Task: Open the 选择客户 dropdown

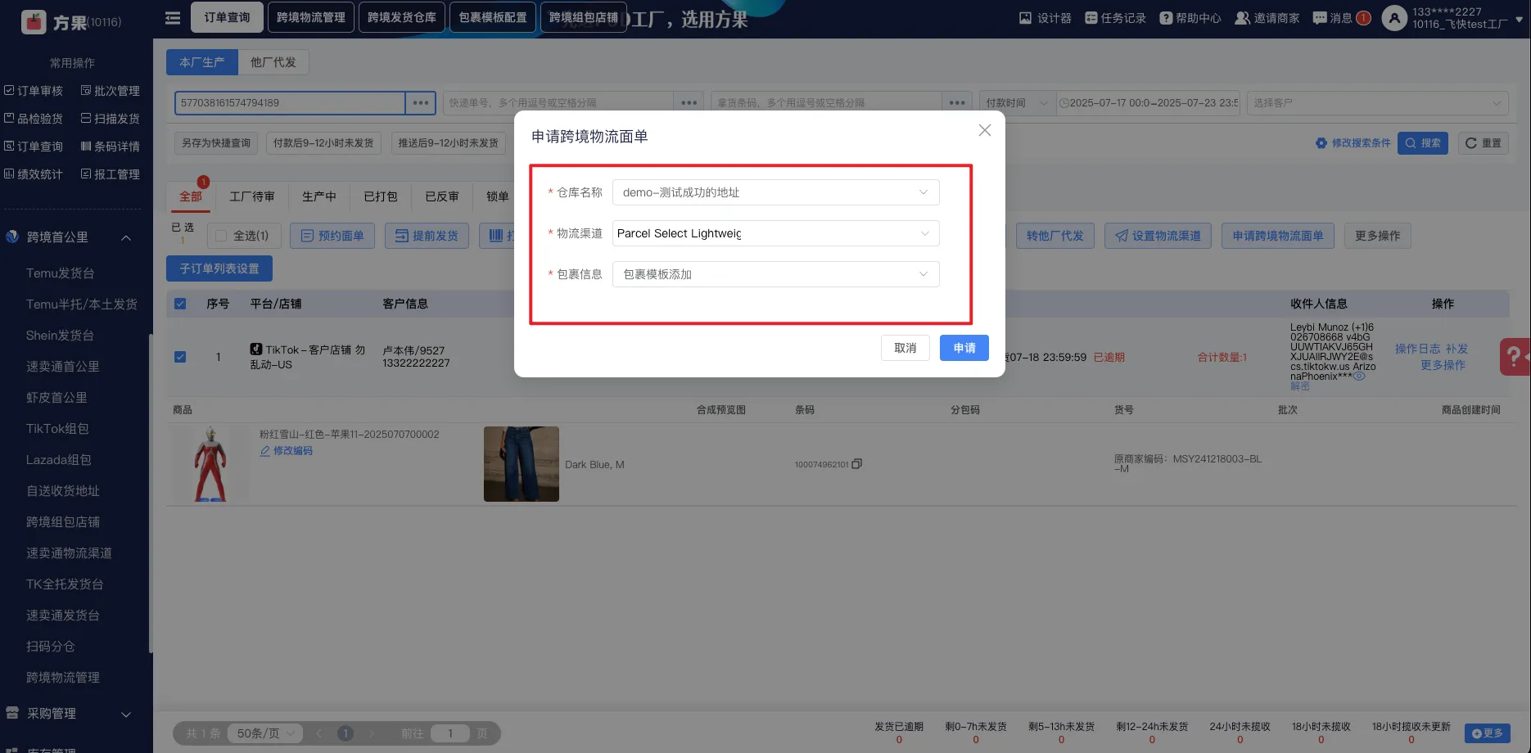Action: click(1377, 103)
